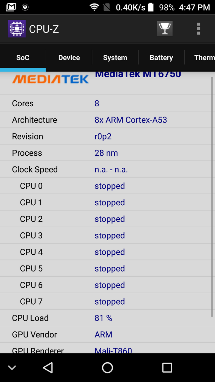Viewport: 215px width, 382px height.
Task: Open recent apps square button
Action: tap(167, 368)
